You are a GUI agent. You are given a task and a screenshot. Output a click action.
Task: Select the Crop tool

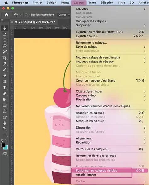click(4, 58)
